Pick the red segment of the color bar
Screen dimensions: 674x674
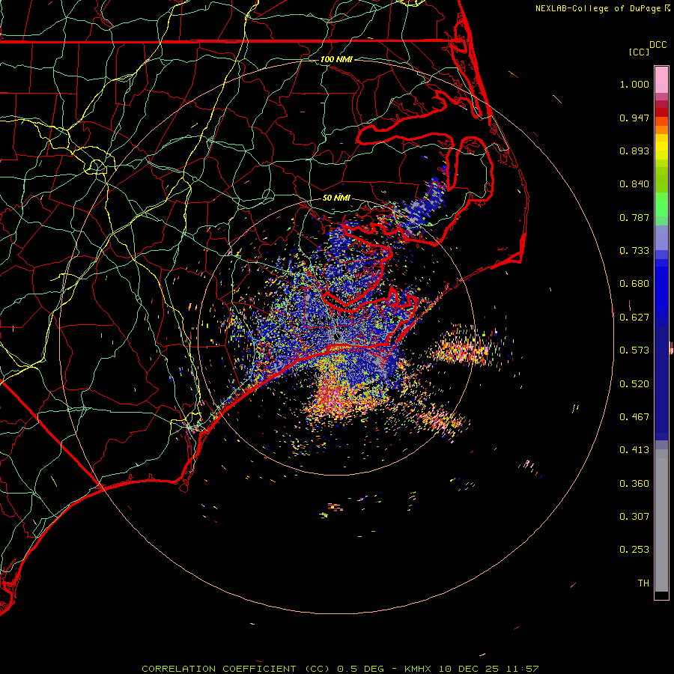[661, 112]
